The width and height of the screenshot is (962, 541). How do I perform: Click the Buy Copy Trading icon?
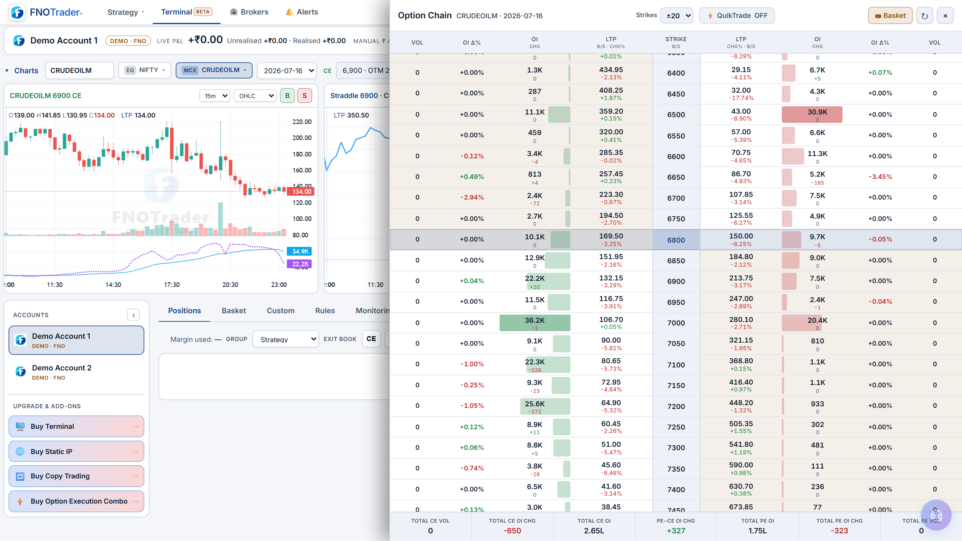20,477
